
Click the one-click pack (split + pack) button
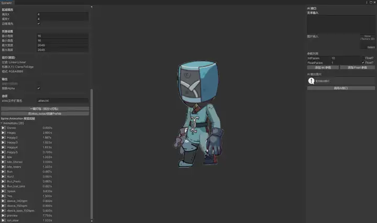[45, 109]
